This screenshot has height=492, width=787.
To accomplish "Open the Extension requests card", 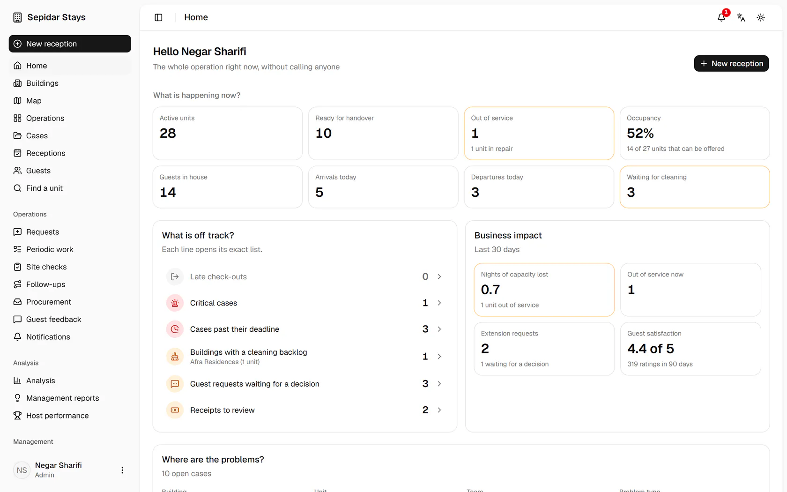I will pyautogui.click(x=544, y=349).
